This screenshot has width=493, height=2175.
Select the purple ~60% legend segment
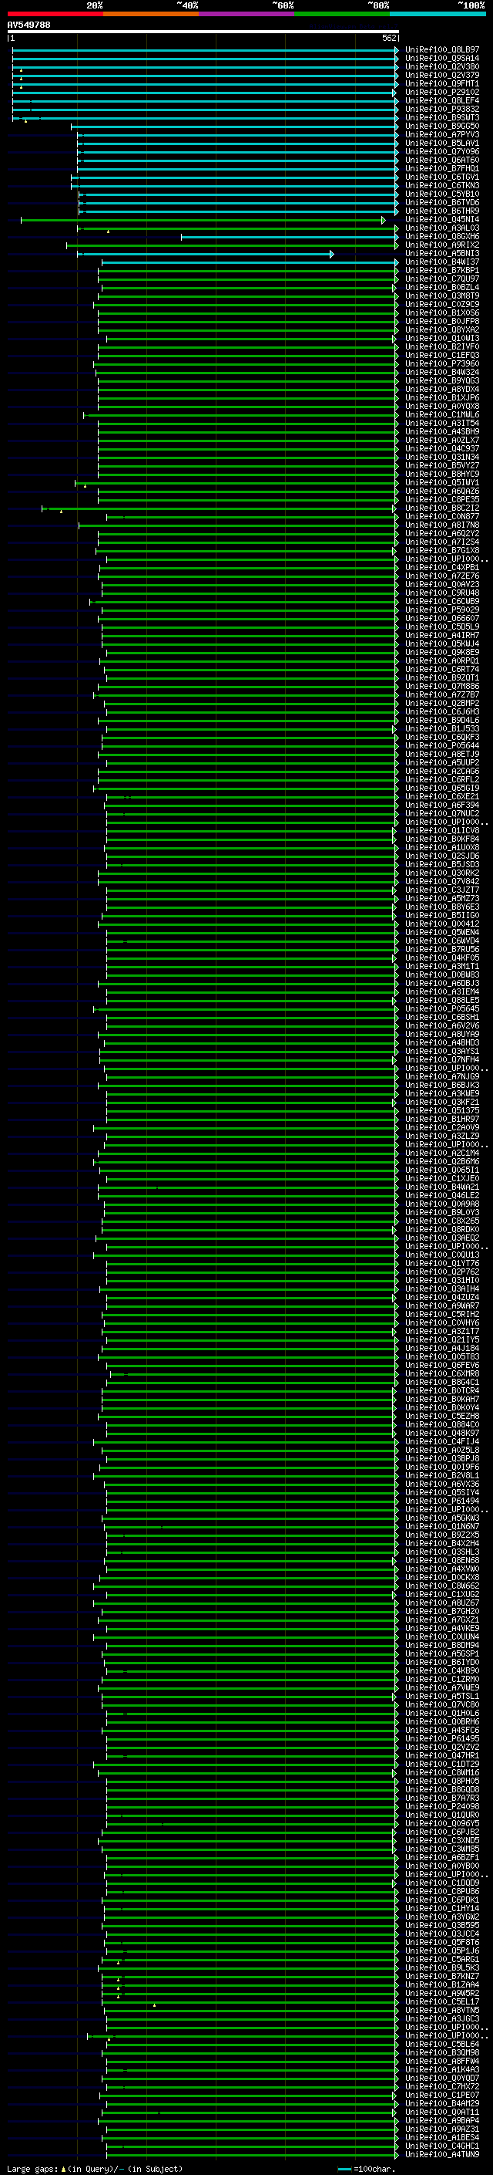click(247, 14)
